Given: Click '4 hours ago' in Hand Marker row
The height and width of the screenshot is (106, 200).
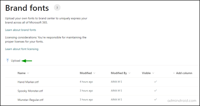Looking at the screenshot, I should point(86,82).
